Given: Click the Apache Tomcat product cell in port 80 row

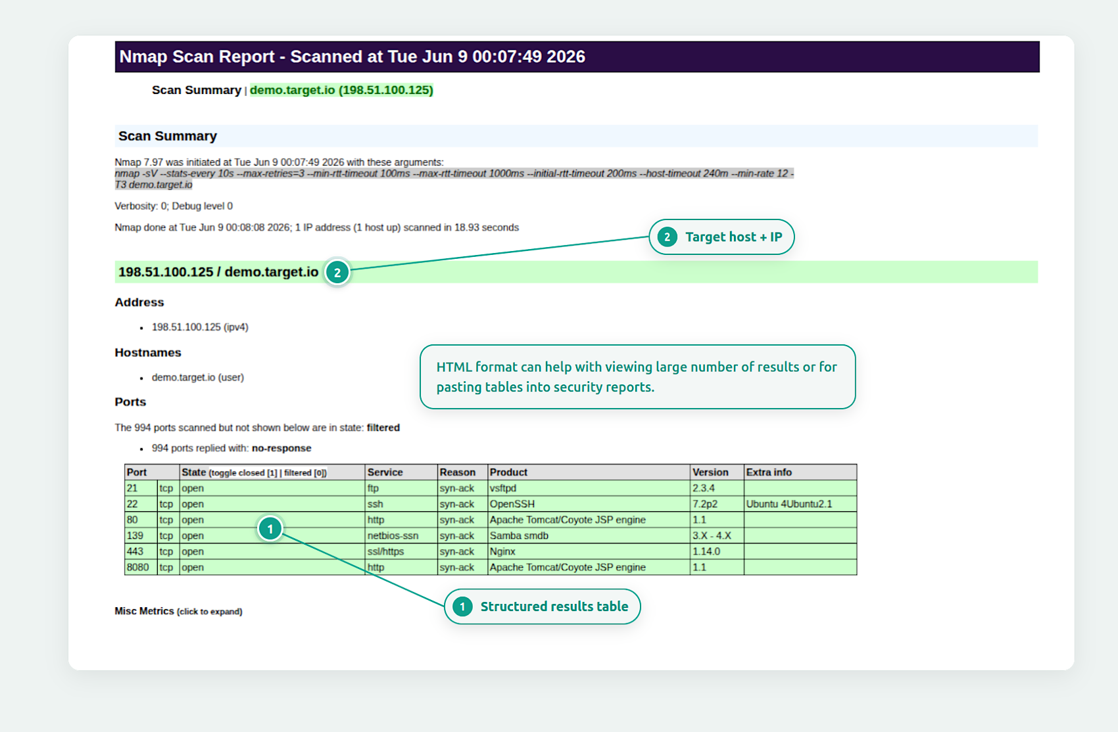Looking at the screenshot, I should pos(589,520).
